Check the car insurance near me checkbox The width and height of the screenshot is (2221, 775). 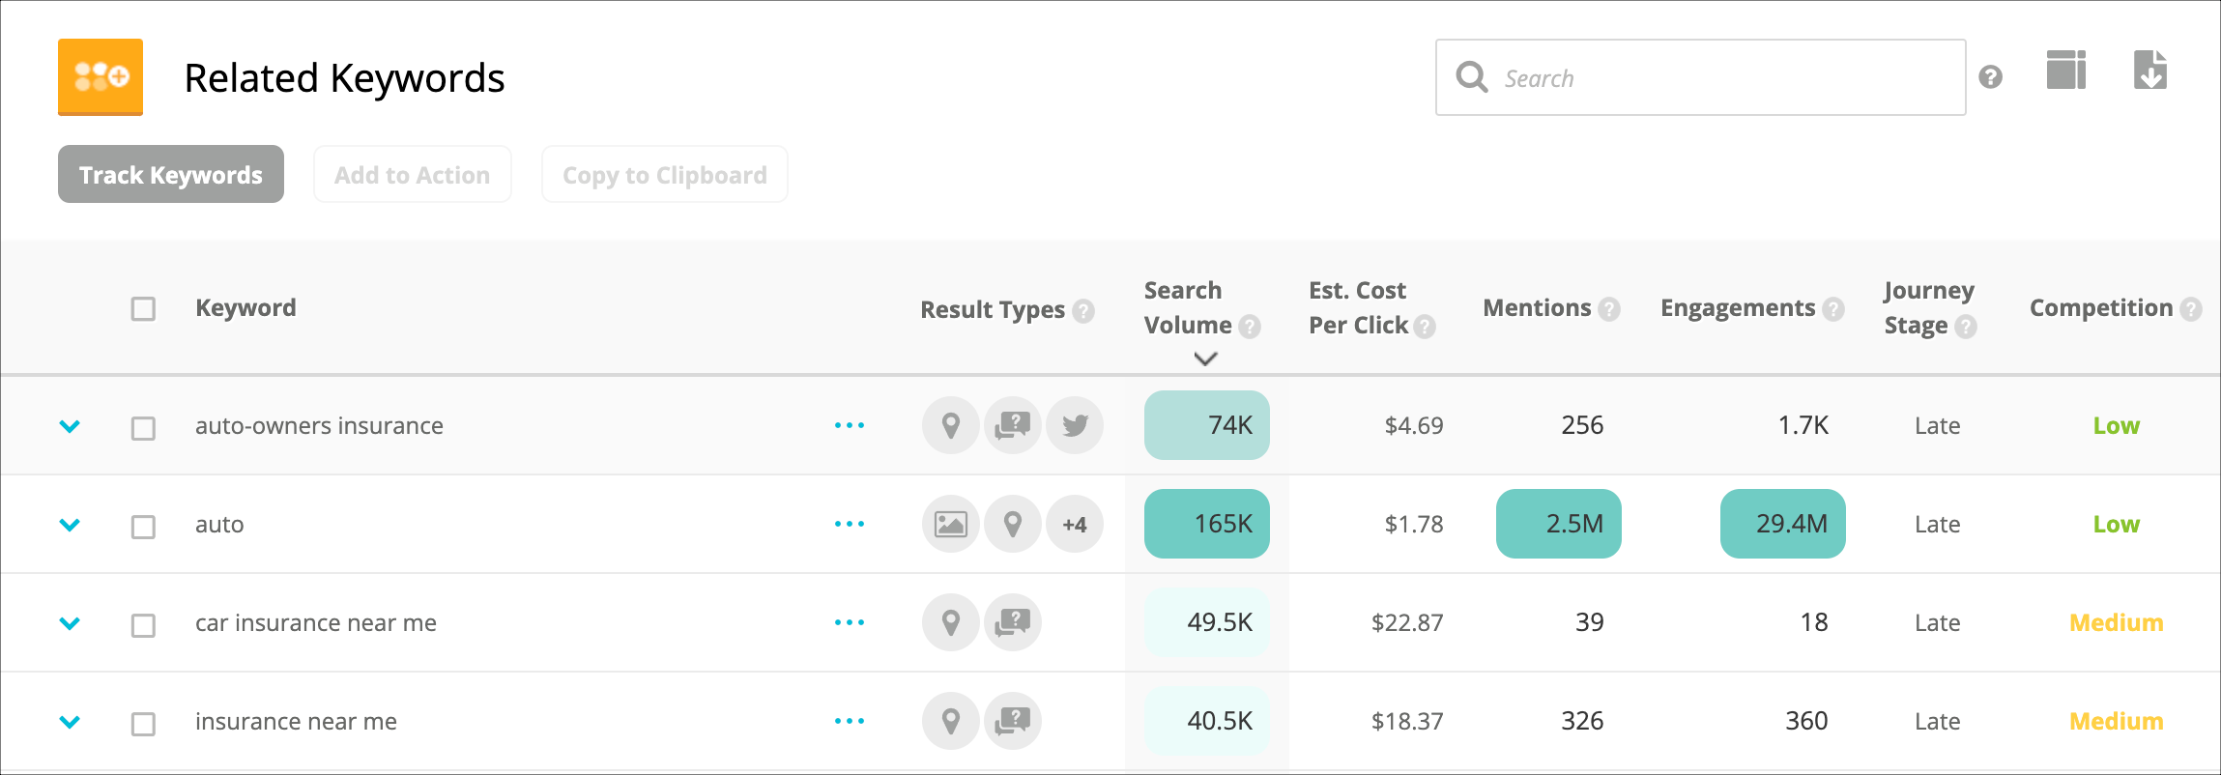143,625
